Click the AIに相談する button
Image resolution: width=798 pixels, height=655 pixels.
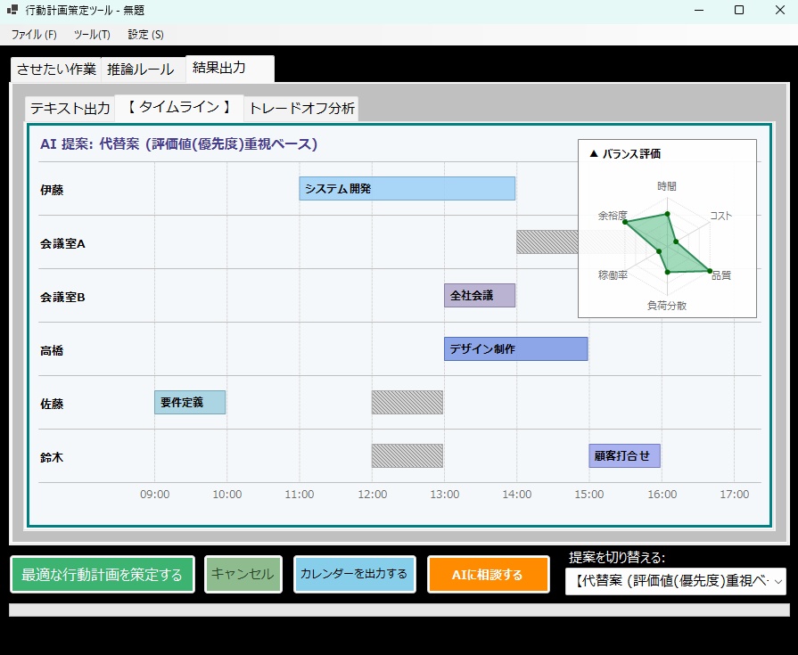click(x=488, y=575)
